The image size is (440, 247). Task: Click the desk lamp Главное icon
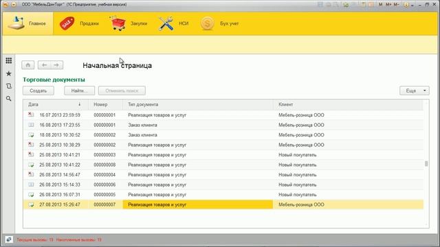tap(16, 23)
